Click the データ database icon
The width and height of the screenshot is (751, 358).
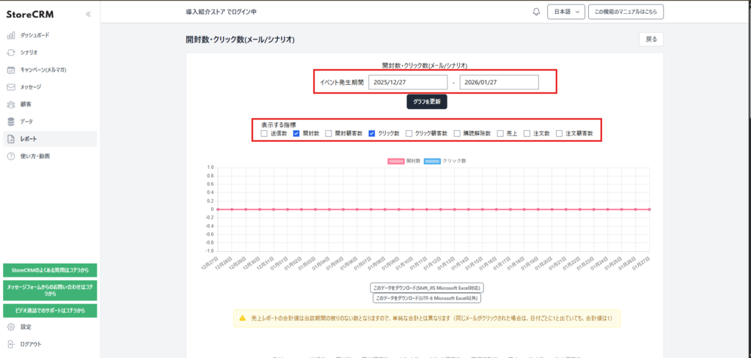(11, 122)
